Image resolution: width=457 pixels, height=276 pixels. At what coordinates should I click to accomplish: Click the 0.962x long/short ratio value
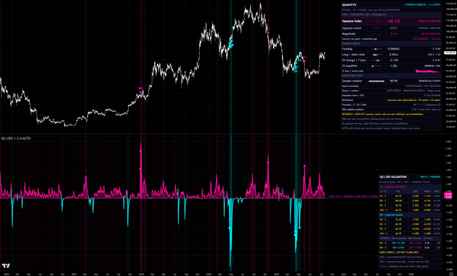point(394,55)
